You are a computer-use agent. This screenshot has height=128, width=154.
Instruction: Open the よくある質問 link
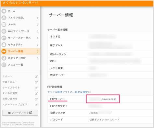tap(10, 93)
